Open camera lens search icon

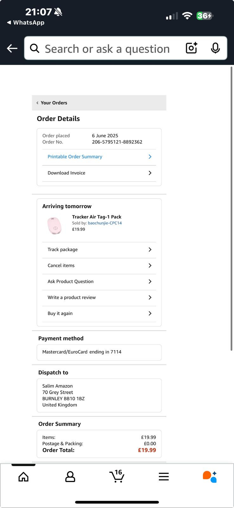[192, 48]
